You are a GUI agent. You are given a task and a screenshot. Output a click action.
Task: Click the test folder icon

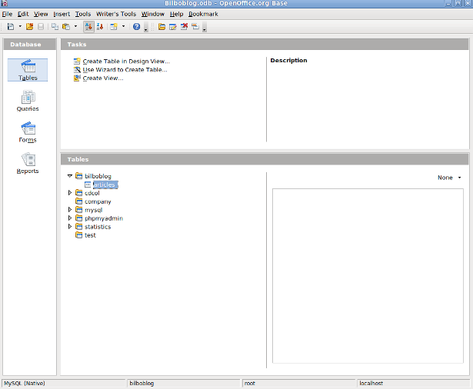[x=79, y=235]
